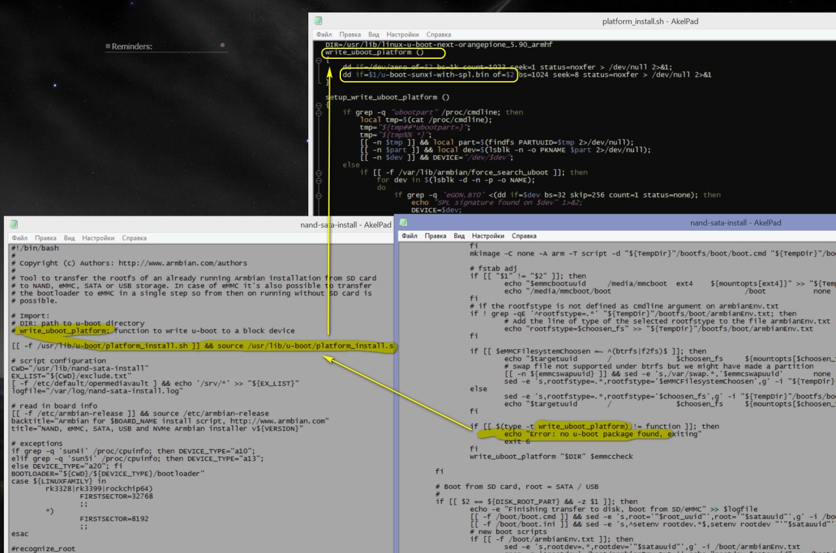Open Настройки menu in the platform_install.sh window

[x=402, y=34]
